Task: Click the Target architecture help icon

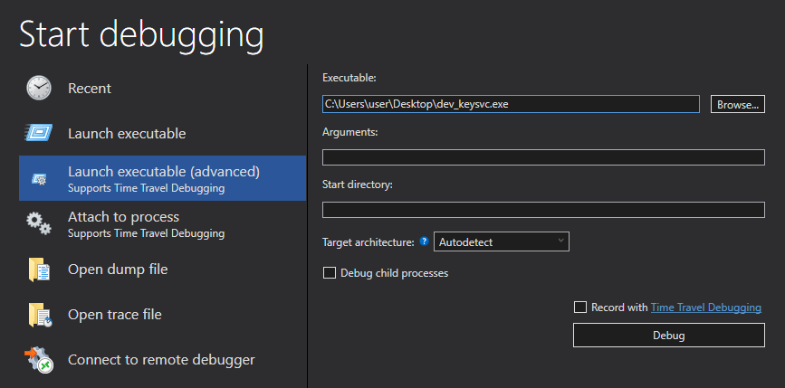Action: click(x=425, y=242)
